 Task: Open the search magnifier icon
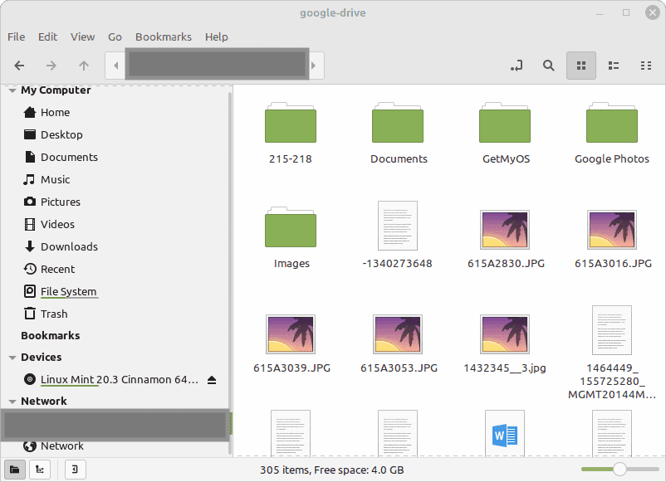[548, 66]
